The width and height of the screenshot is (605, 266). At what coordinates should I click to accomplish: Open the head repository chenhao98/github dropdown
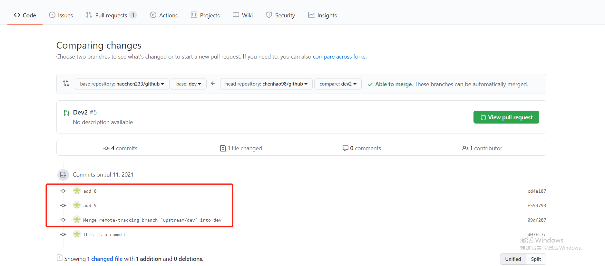[x=266, y=84]
